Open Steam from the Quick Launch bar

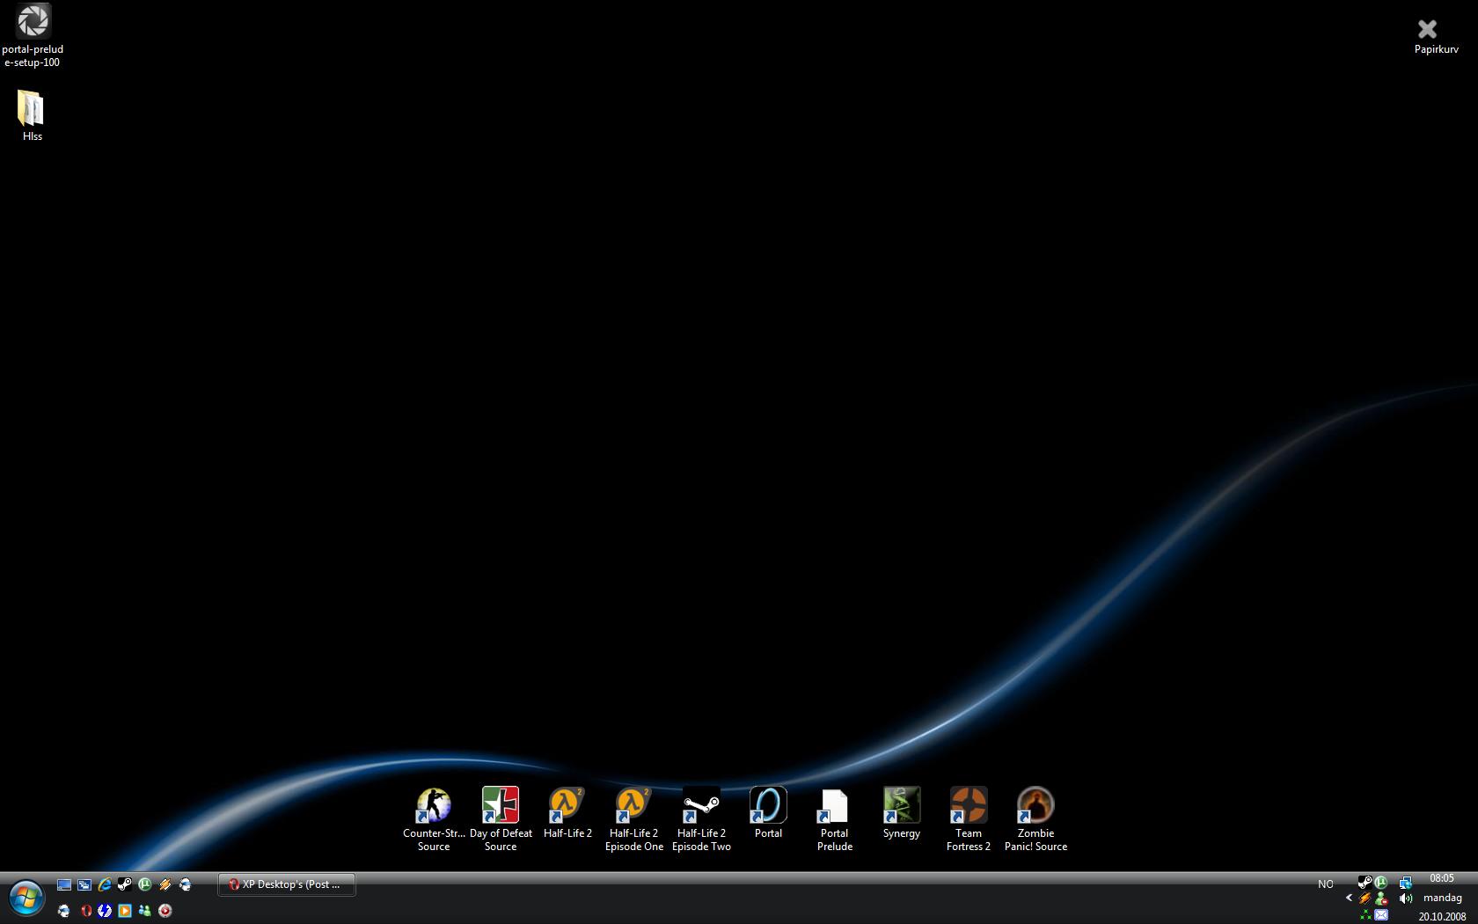pos(125,884)
